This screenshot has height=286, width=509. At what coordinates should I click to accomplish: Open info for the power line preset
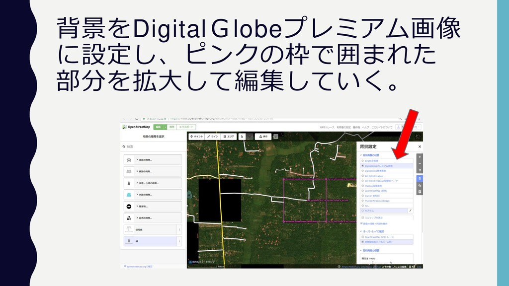179,229
